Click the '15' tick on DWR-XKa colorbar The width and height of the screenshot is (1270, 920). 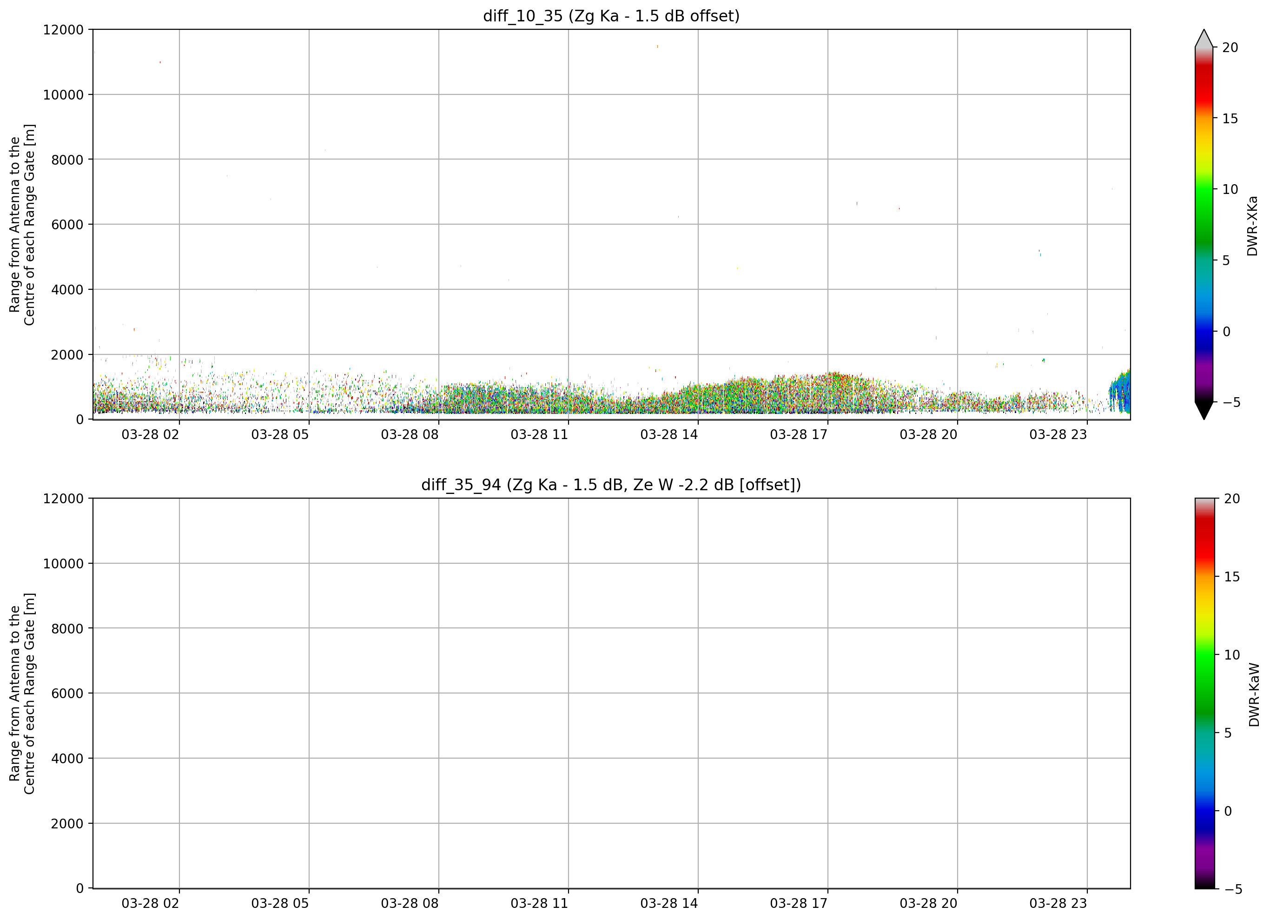1230,118
